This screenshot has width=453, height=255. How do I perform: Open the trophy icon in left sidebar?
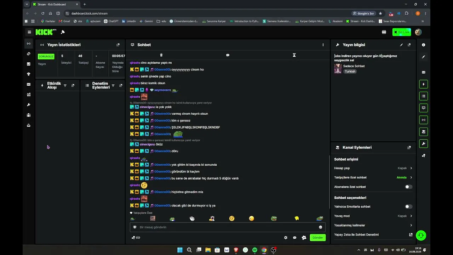[29, 74]
